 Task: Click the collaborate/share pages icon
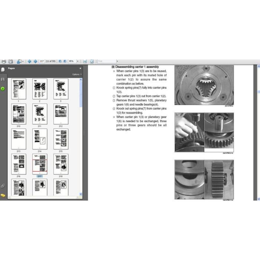pos(19,62)
